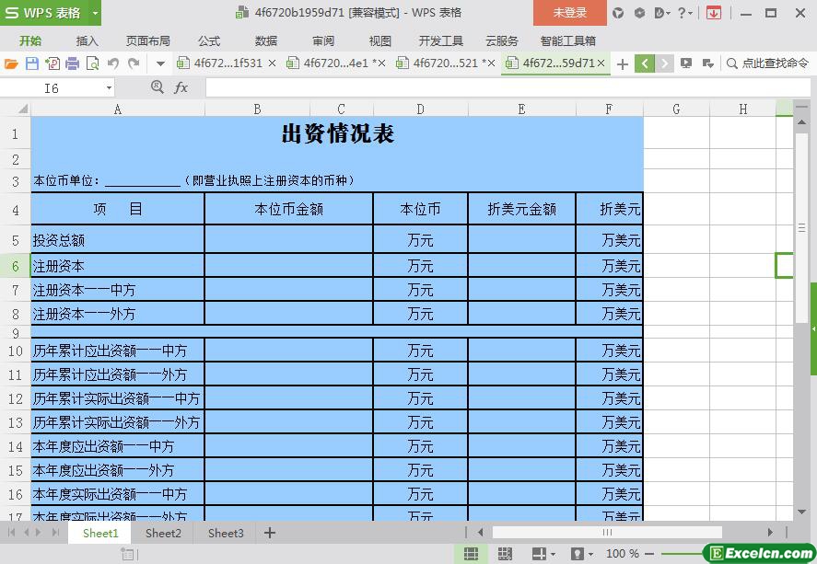Switch to the Sheet2 tab
The height and width of the screenshot is (564, 817).
coord(163,533)
